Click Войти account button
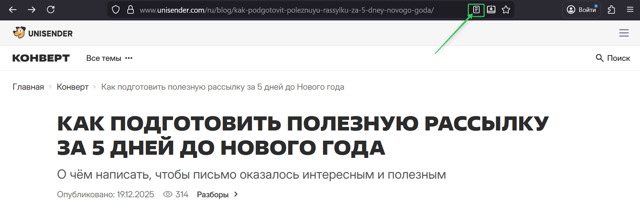The image size is (640, 211). coord(581,10)
